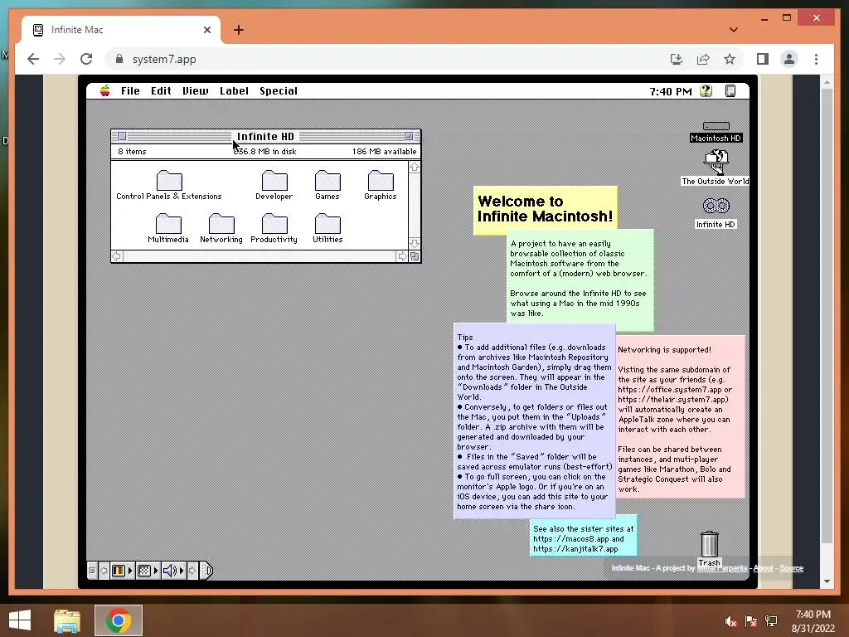Image resolution: width=849 pixels, height=637 pixels.
Task: Click the cyan sister sites sticky note
Action: 583,537
